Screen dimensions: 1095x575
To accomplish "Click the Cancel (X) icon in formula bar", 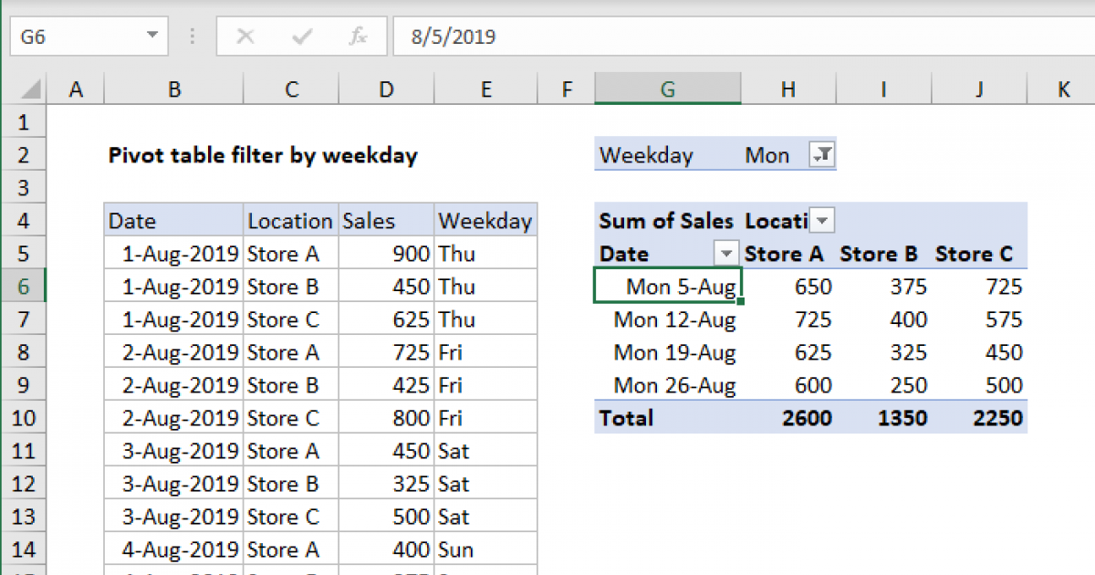I will click(x=245, y=37).
